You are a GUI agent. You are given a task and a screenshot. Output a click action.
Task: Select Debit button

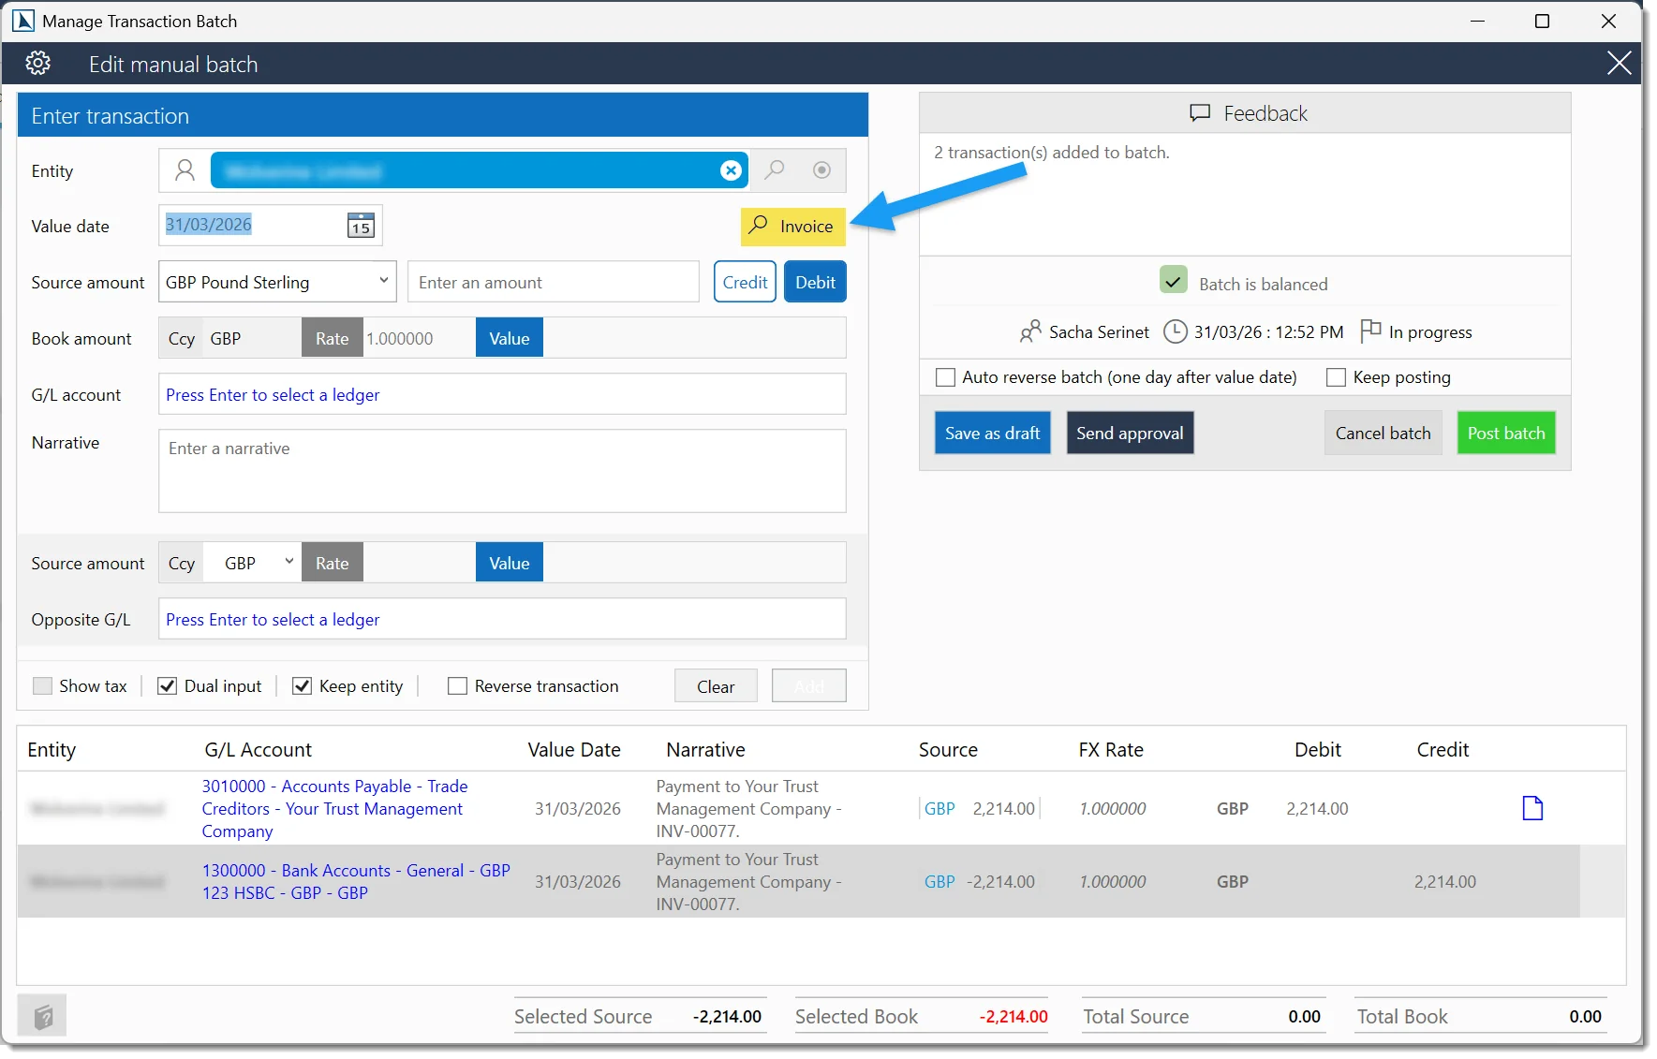point(815,282)
